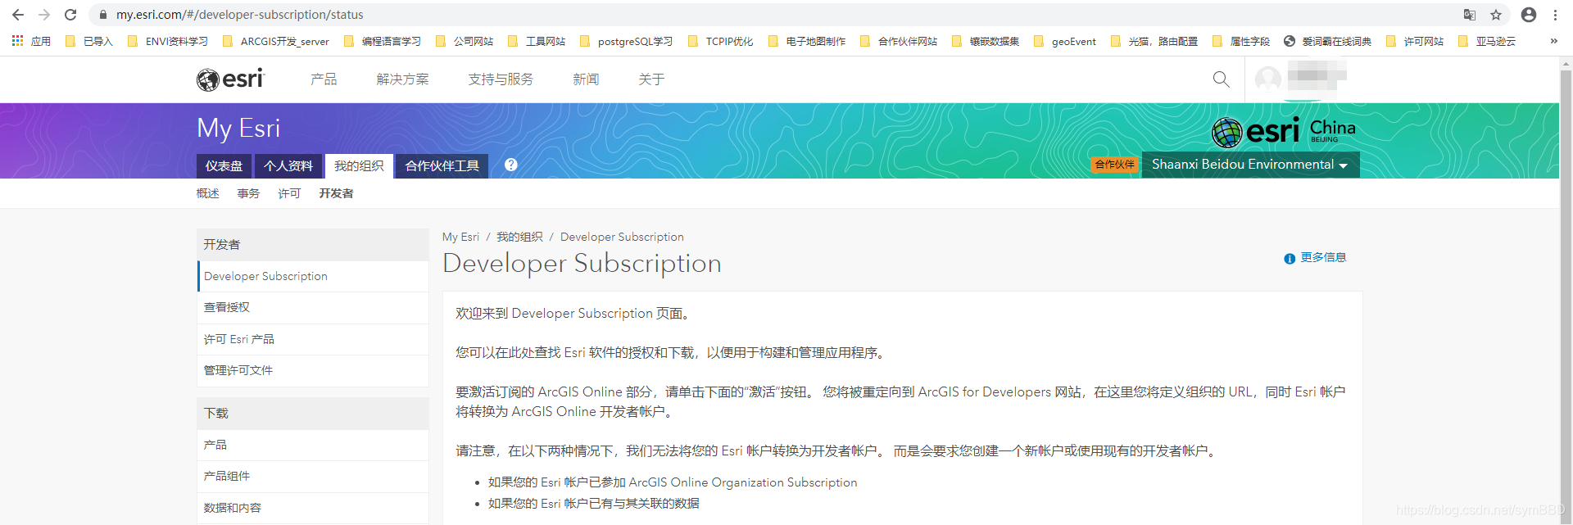The height and width of the screenshot is (525, 1573).
Task: Open the 已导入 bookmark folder
Action: point(88,41)
